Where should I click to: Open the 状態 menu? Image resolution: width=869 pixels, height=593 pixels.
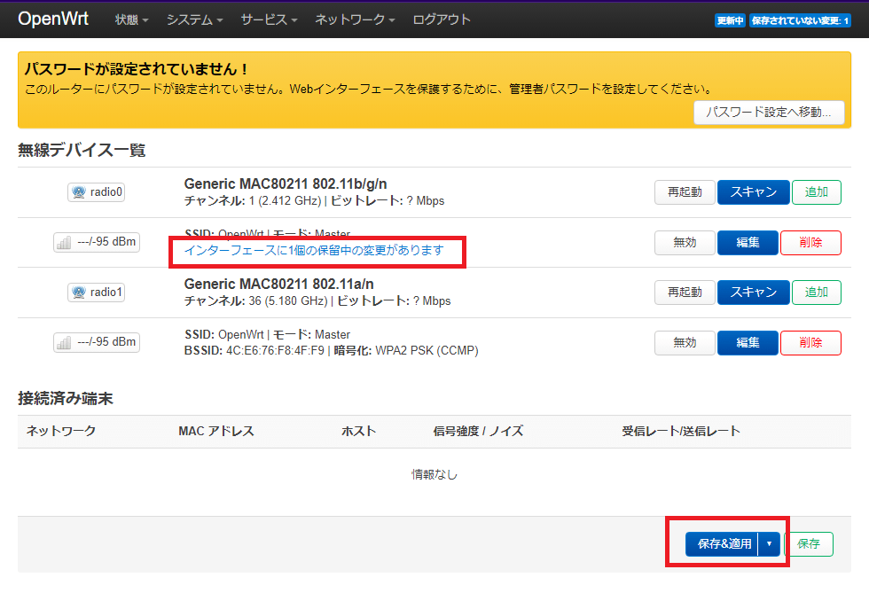pyautogui.click(x=130, y=19)
